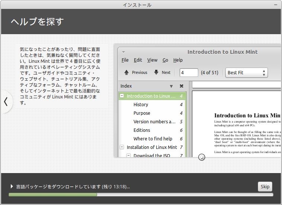
Task: Collapse the Download the ISO node
Action: tap(129, 155)
